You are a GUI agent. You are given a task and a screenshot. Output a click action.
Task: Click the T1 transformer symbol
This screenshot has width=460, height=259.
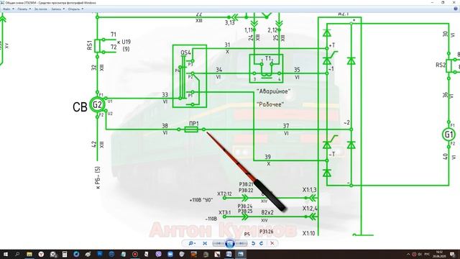coord(267,68)
